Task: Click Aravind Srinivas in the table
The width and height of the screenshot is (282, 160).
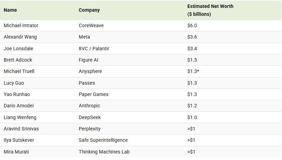Action: 21,129
